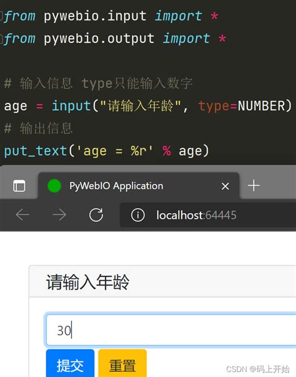Click the green favicon on the tab
Image resolution: width=296 pixels, height=377 pixels.
coord(54,186)
